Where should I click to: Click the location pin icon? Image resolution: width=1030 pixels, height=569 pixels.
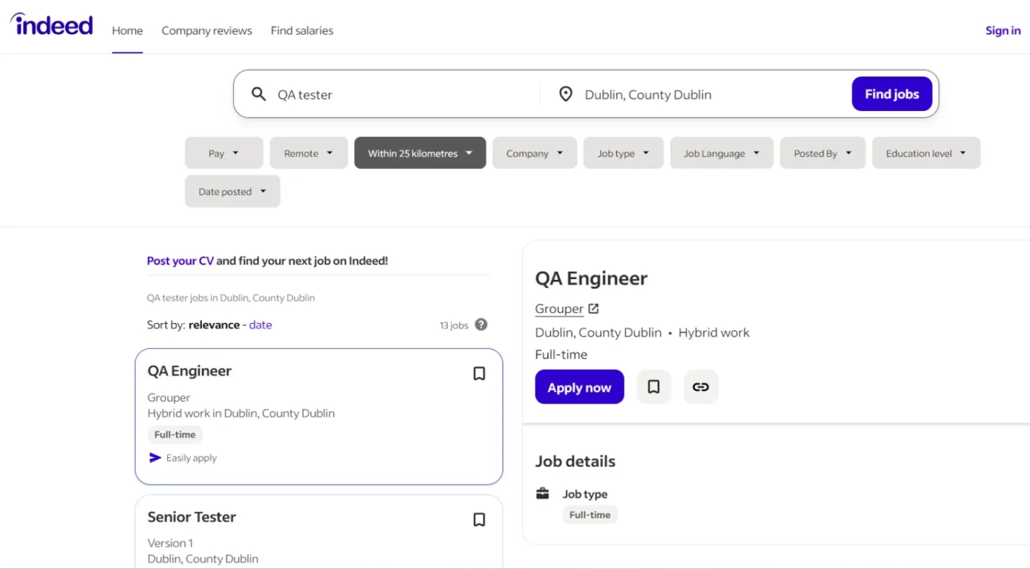[565, 94]
